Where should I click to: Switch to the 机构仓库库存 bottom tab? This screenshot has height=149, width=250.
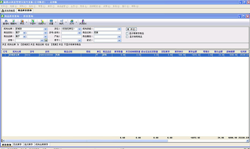pyautogui.click(x=42, y=144)
